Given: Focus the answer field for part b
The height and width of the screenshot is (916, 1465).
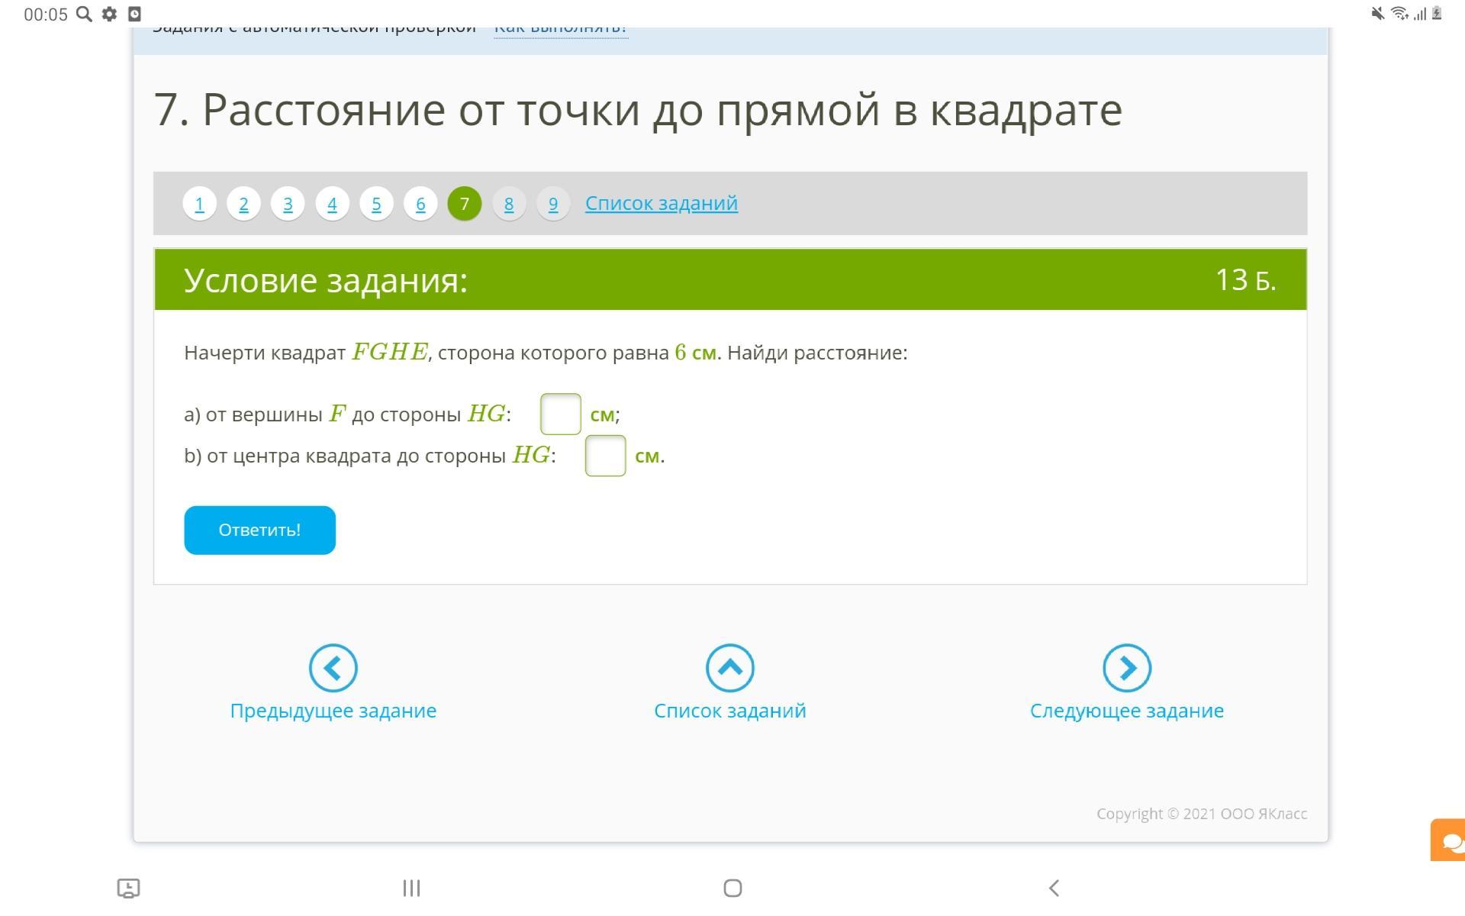Looking at the screenshot, I should tap(605, 456).
